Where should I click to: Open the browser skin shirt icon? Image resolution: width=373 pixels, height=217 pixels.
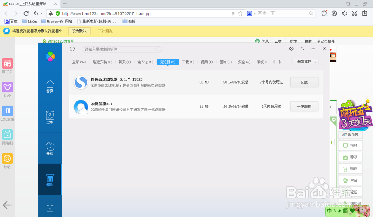click(x=348, y=4)
